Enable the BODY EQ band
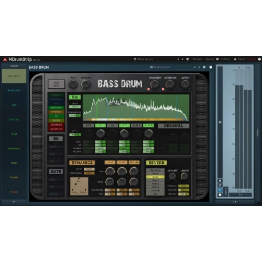Image resolution: width=262 pixels, height=262 pixels. point(88,125)
